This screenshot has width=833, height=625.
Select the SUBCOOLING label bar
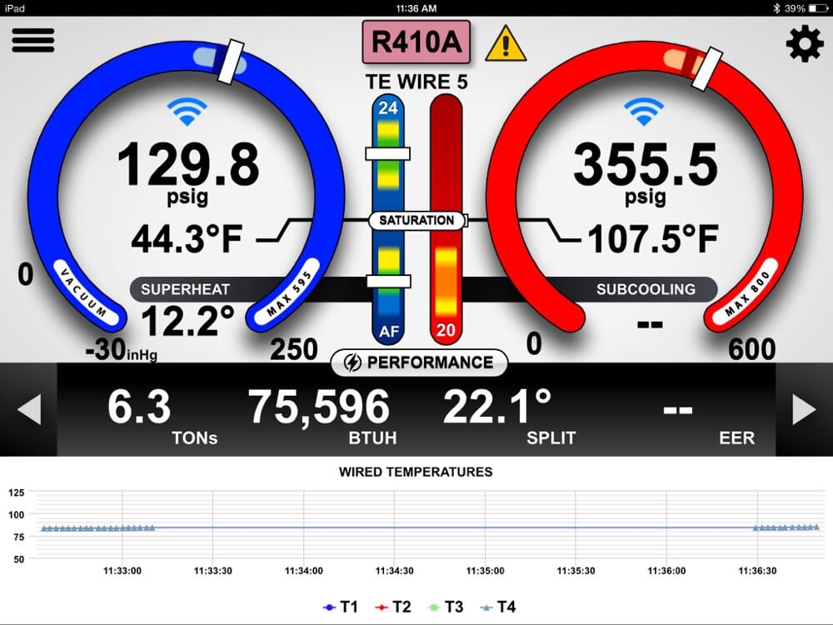click(x=646, y=290)
